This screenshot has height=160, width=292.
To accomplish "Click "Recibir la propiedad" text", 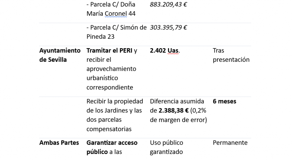I will (x=115, y=101).
